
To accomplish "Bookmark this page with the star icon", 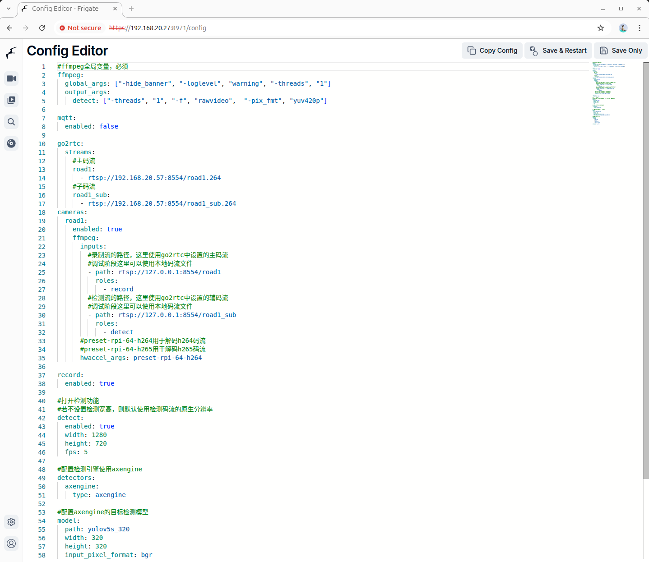I will [x=600, y=28].
